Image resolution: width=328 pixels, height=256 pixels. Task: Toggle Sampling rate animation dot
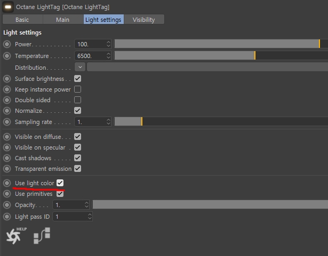click(7, 122)
